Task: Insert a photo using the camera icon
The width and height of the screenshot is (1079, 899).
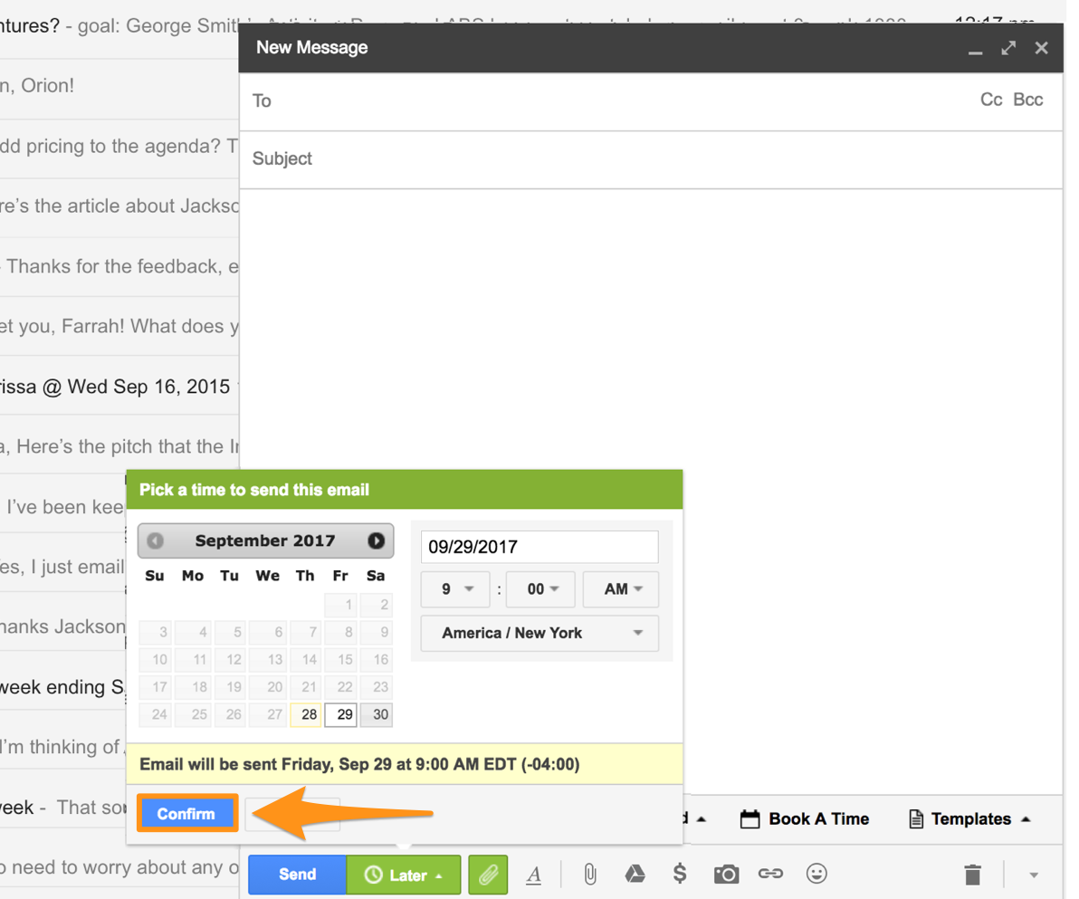Action: tap(727, 875)
